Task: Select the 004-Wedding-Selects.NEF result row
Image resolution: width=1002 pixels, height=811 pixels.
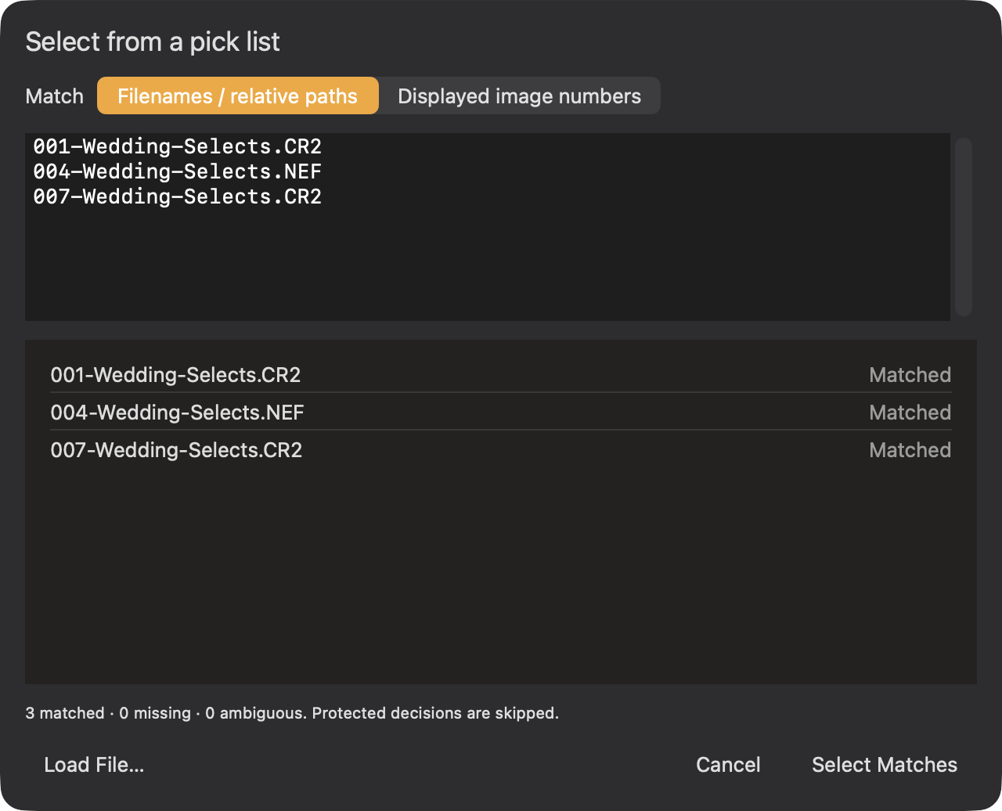Action: (x=501, y=412)
